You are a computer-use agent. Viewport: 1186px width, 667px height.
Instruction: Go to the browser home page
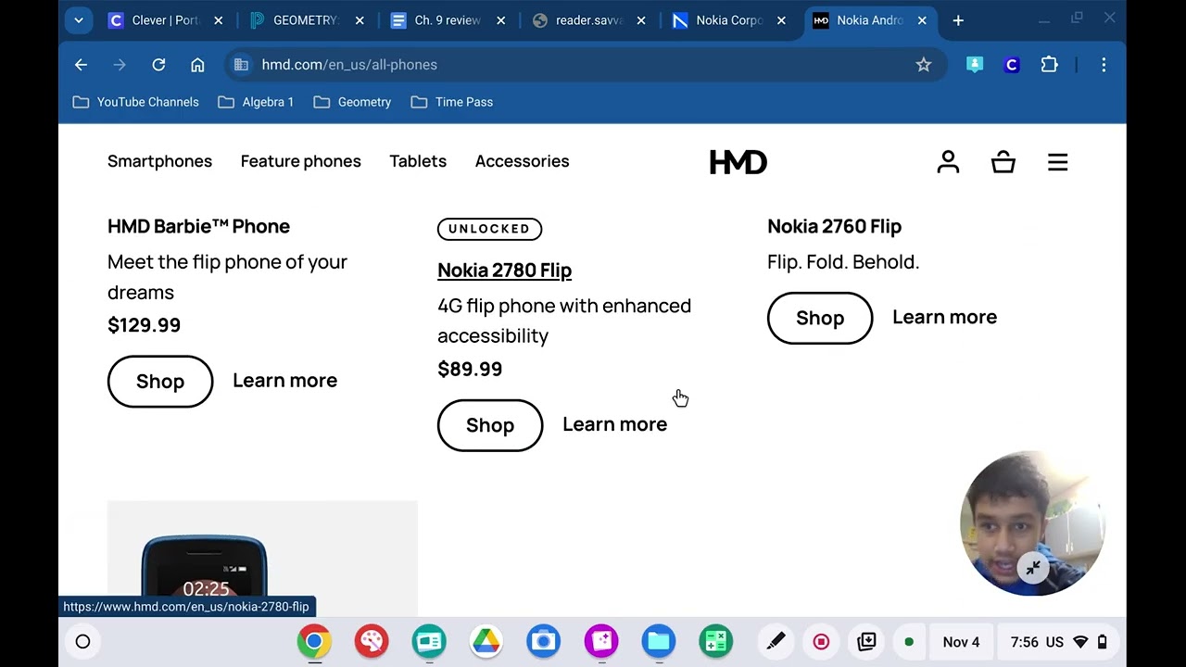[x=197, y=65]
